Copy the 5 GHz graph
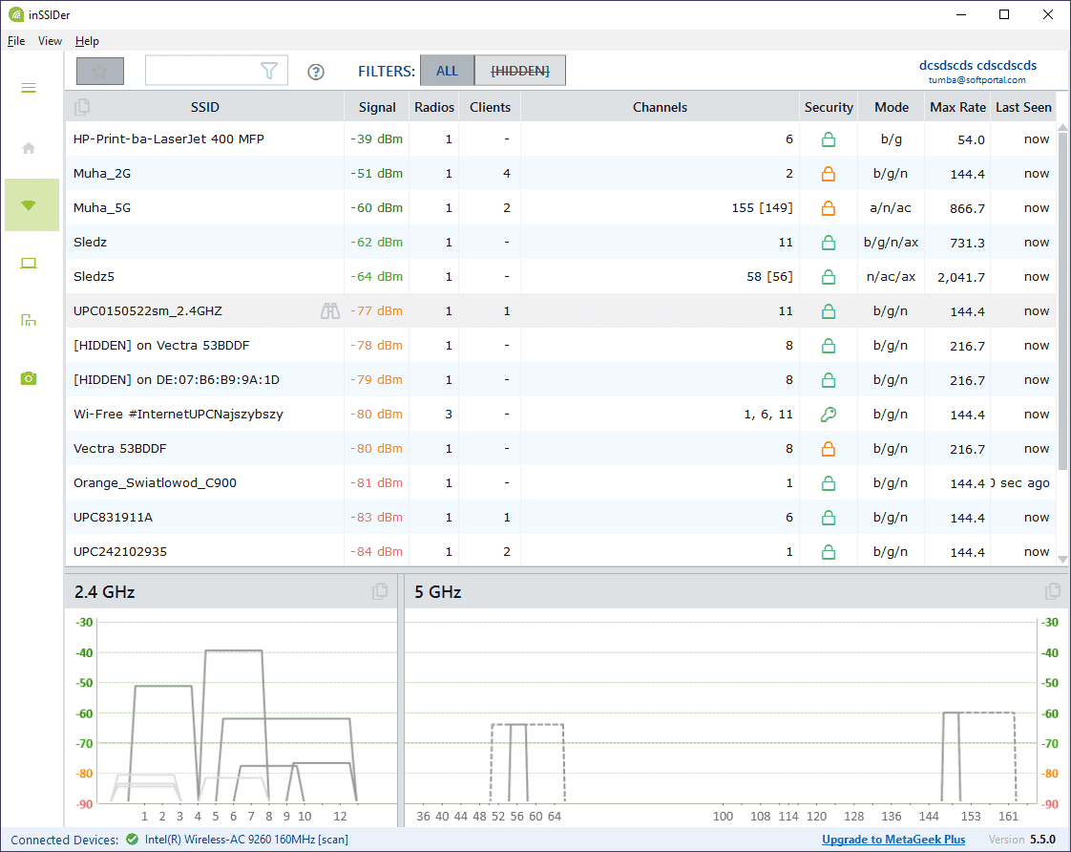The width and height of the screenshot is (1071, 852). (x=1053, y=591)
